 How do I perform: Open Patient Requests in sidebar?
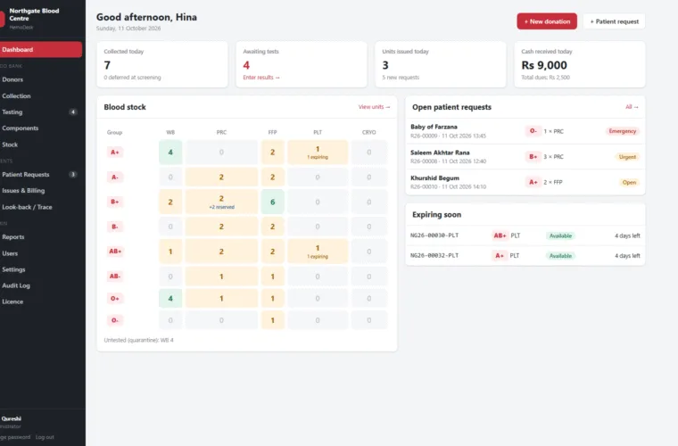(x=40, y=175)
